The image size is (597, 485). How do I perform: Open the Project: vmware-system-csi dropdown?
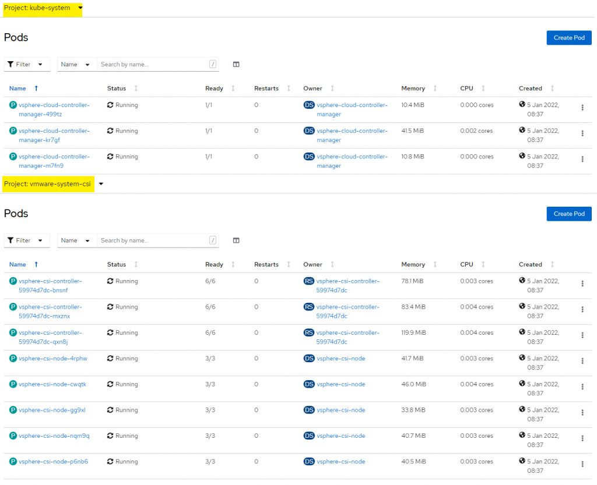100,183
